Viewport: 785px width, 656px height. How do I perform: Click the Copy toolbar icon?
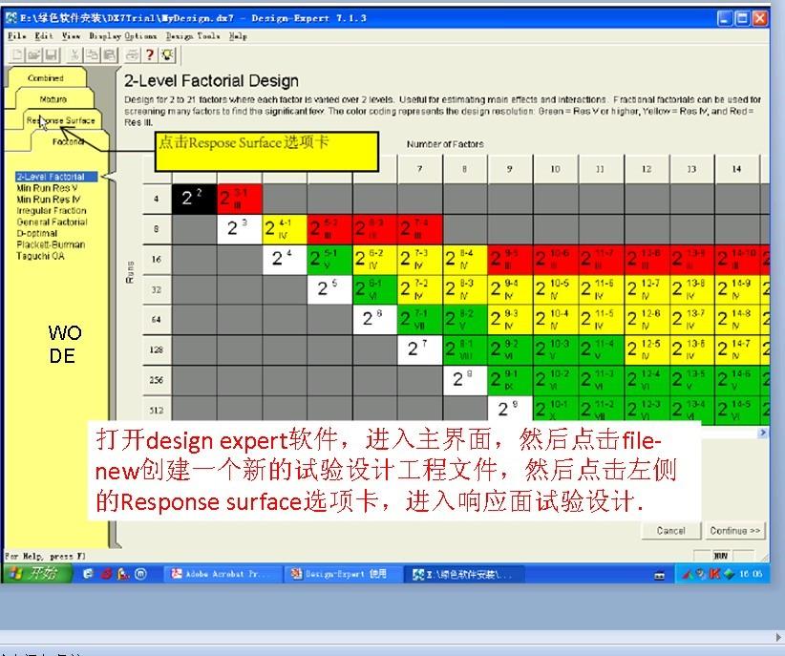92,54
